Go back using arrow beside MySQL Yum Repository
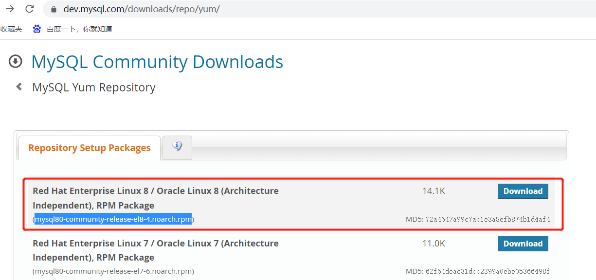Image resolution: width=596 pixels, height=280 pixels. tap(19, 87)
